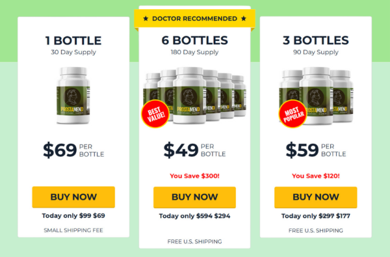Click the left star on Doctor Recommended banner
This screenshot has width=390, height=257.
point(146,18)
